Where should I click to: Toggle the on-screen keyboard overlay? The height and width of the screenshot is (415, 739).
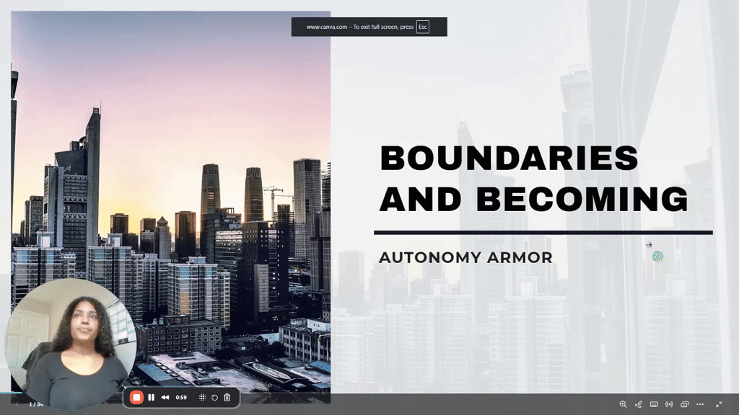tap(654, 404)
